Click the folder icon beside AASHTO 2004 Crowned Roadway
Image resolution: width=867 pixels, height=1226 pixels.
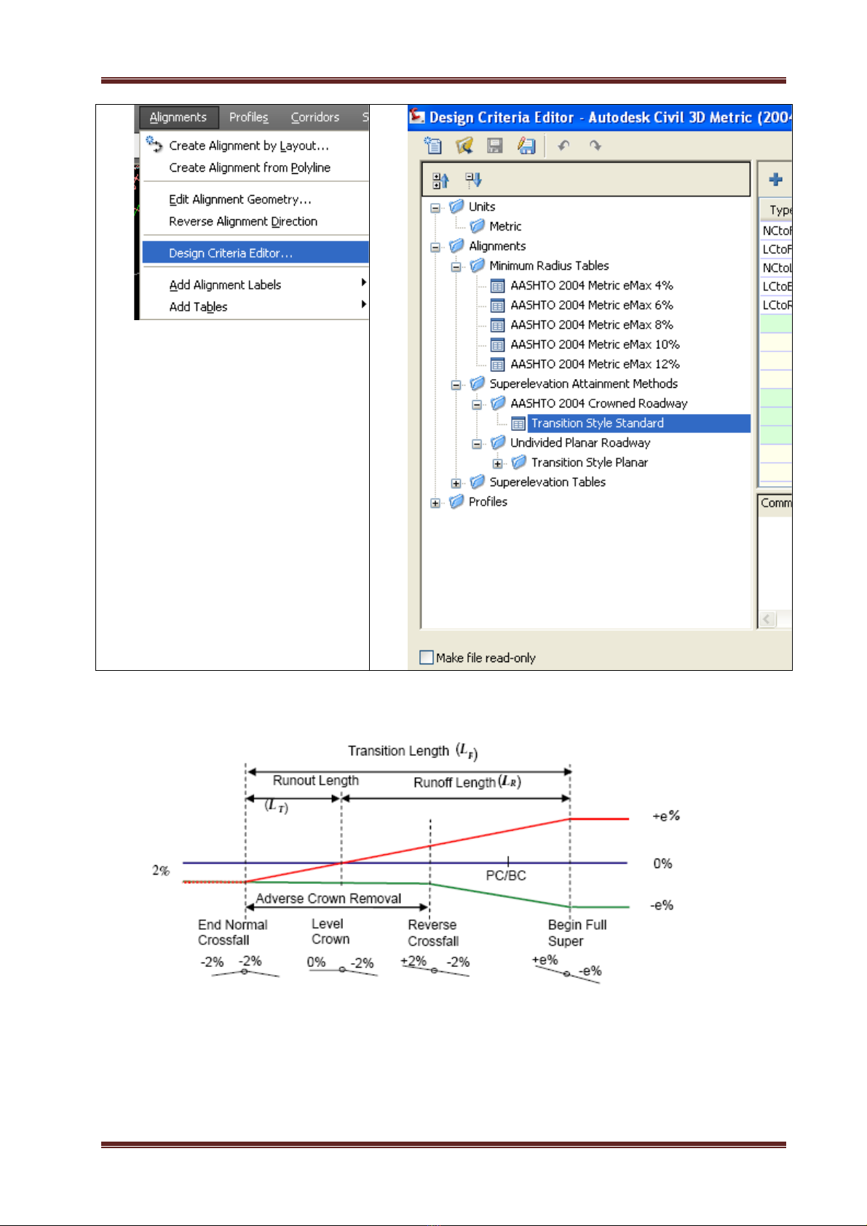pos(498,403)
